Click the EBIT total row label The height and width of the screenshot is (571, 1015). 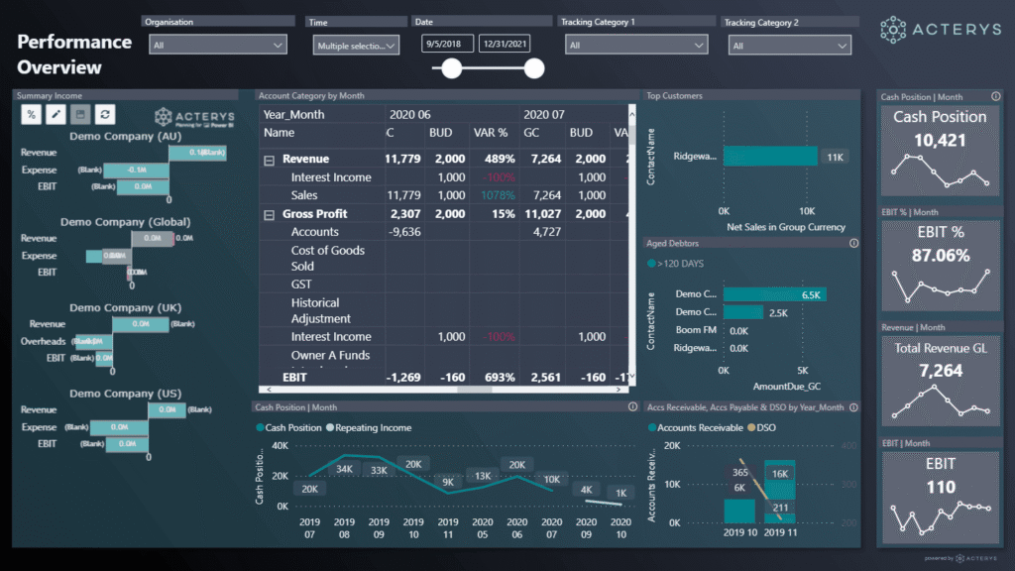(x=294, y=377)
